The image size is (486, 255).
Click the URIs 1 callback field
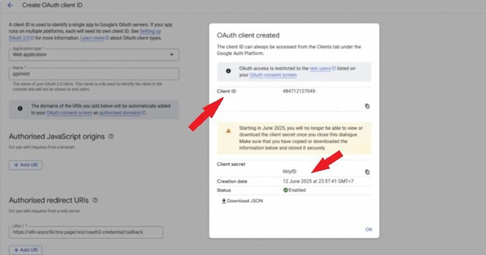[86, 232]
